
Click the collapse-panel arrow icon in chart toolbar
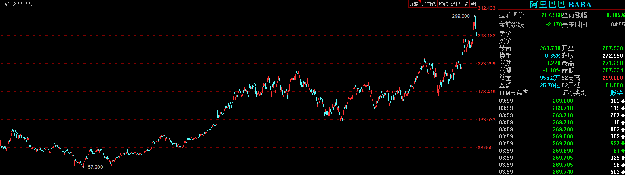click(473, 4)
